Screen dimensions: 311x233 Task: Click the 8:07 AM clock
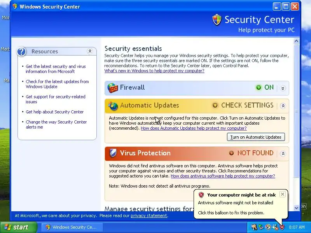pos(297,227)
